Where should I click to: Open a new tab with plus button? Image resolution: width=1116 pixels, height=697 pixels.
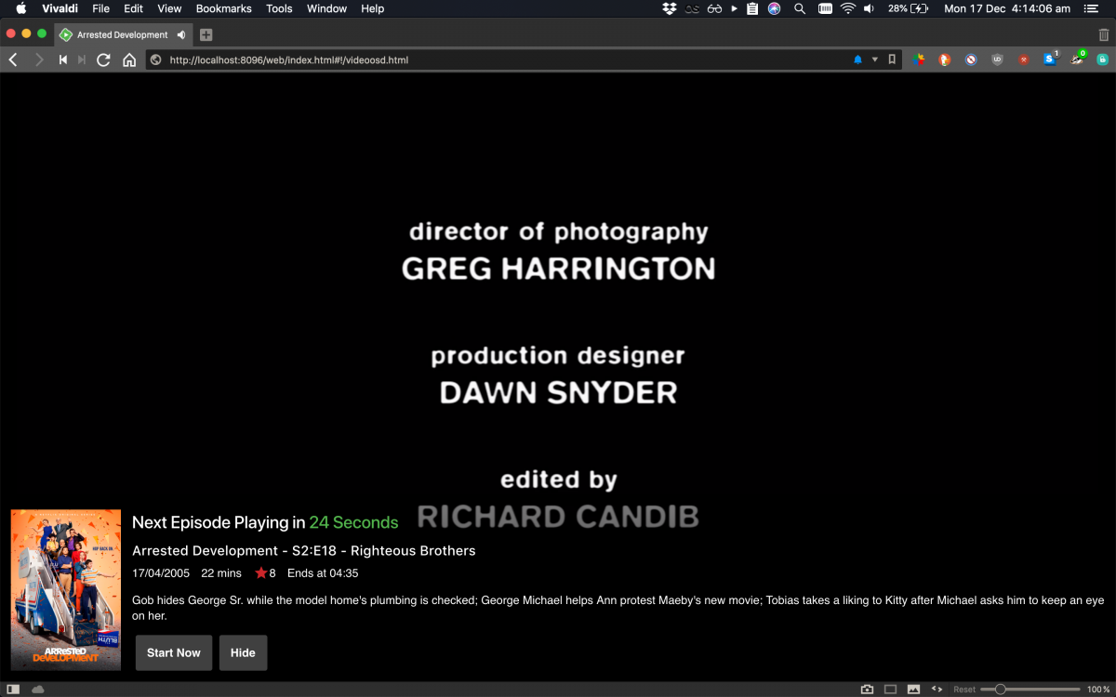pyautogui.click(x=206, y=34)
